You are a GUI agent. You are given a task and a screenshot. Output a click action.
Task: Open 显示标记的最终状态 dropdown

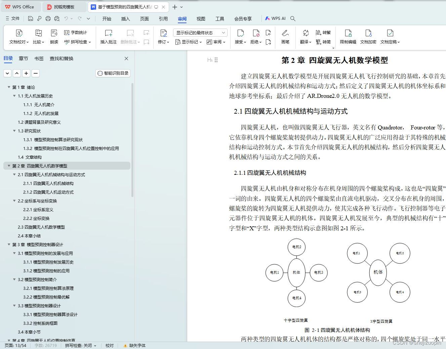coord(200,33)
